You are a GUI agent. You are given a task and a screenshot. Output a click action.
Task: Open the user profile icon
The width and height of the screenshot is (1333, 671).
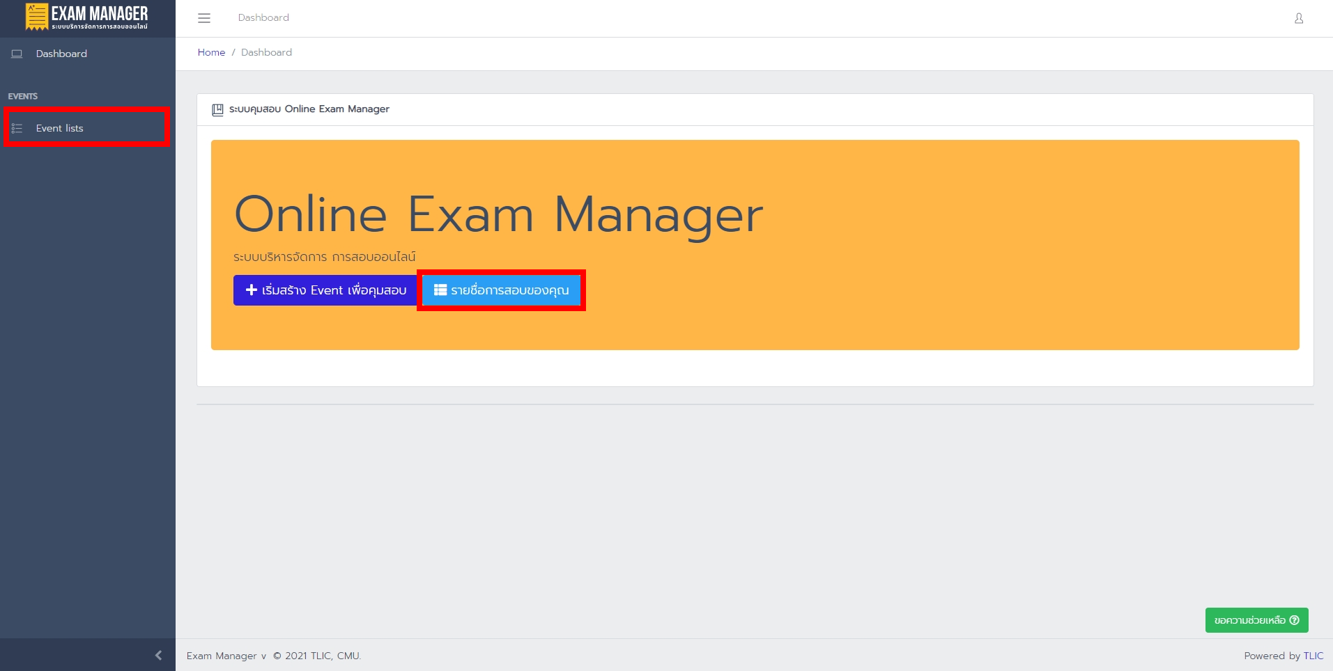coord(1299,18)
